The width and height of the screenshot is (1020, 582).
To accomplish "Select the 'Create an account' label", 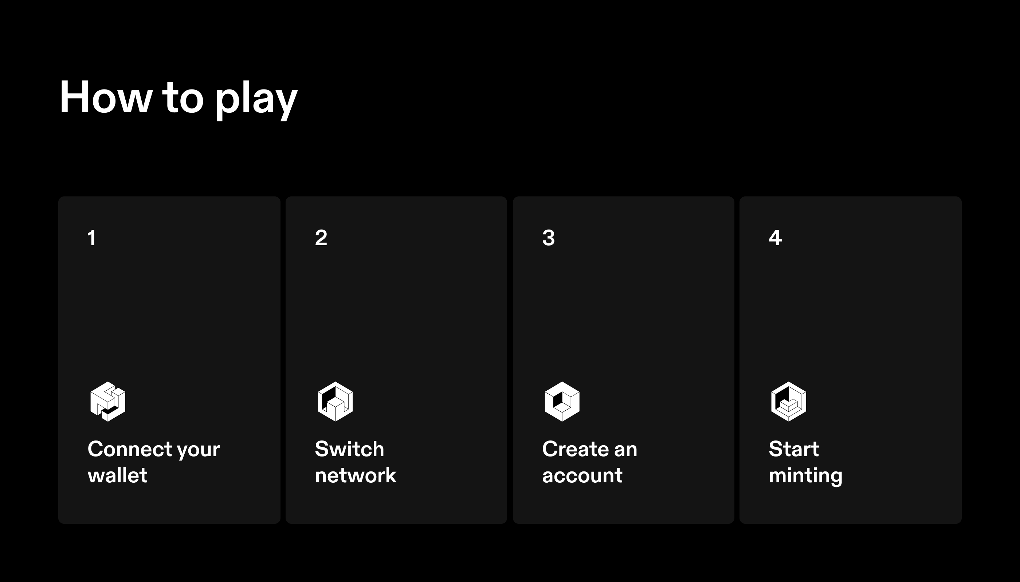I will pyautogui.click(x=590, y=462).
